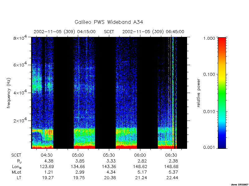The image size is (249, 186).
Task: Click the 'RJ' row label
Action: [x=19, y=161]
